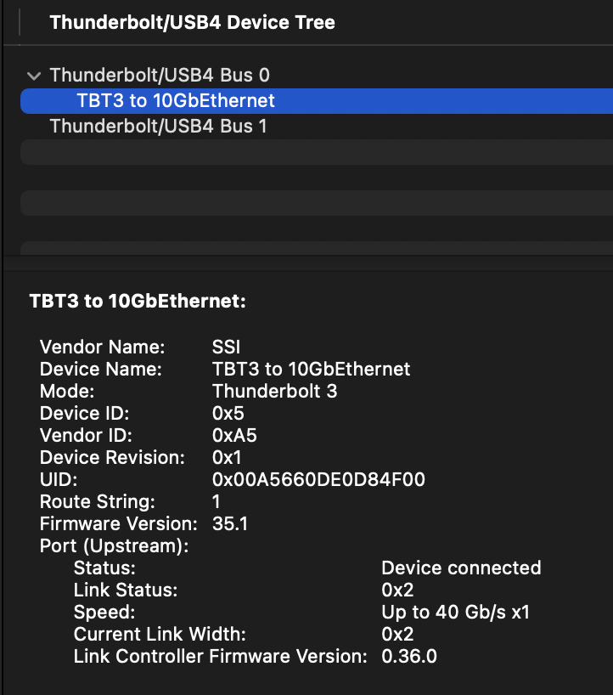Click the Device Revision: label

112,457
